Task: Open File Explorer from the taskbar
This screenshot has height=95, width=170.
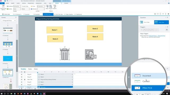Action: 11,94
